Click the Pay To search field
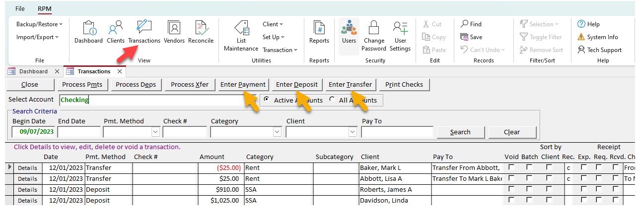Viewport: 636px width, 217px height. [397, 132]
